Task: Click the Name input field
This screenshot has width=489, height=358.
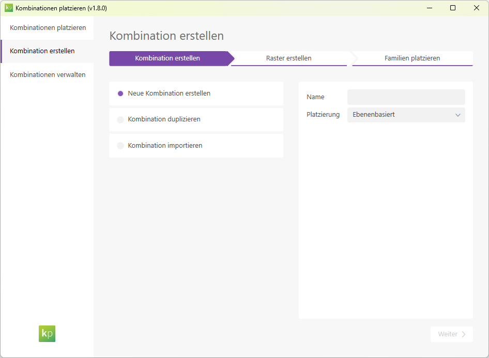Action: pos(406,97)
